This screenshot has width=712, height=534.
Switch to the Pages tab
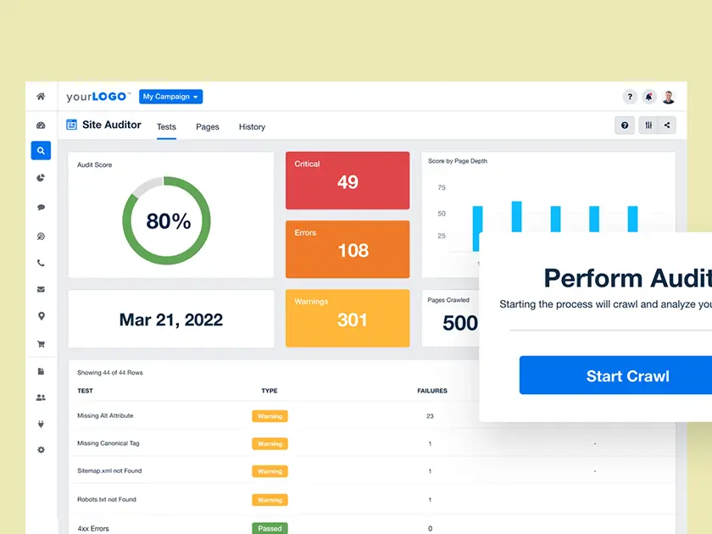[207, 126]
